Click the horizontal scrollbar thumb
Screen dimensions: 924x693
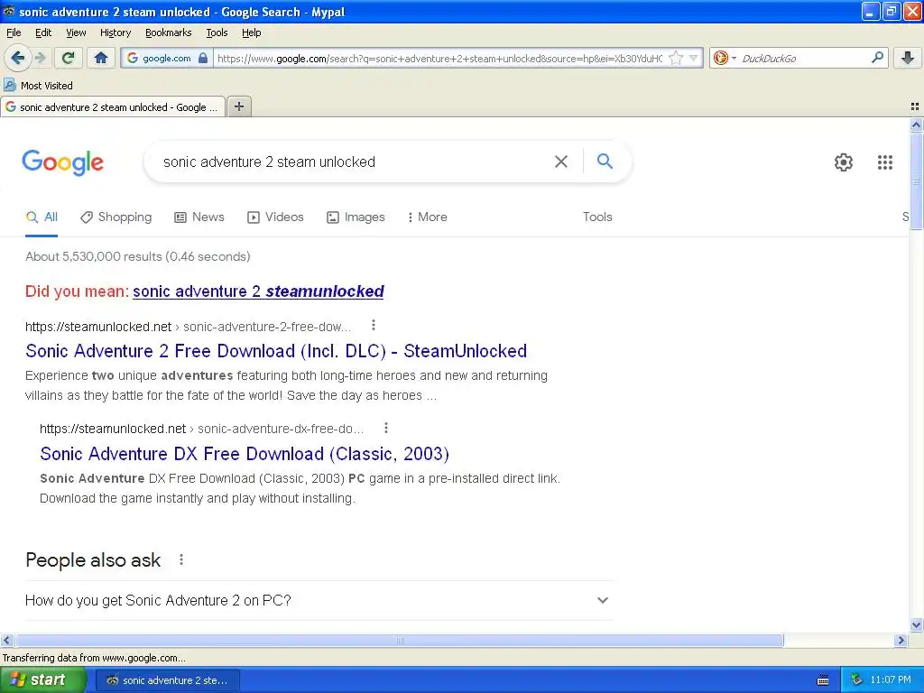[x=399, y=640]
